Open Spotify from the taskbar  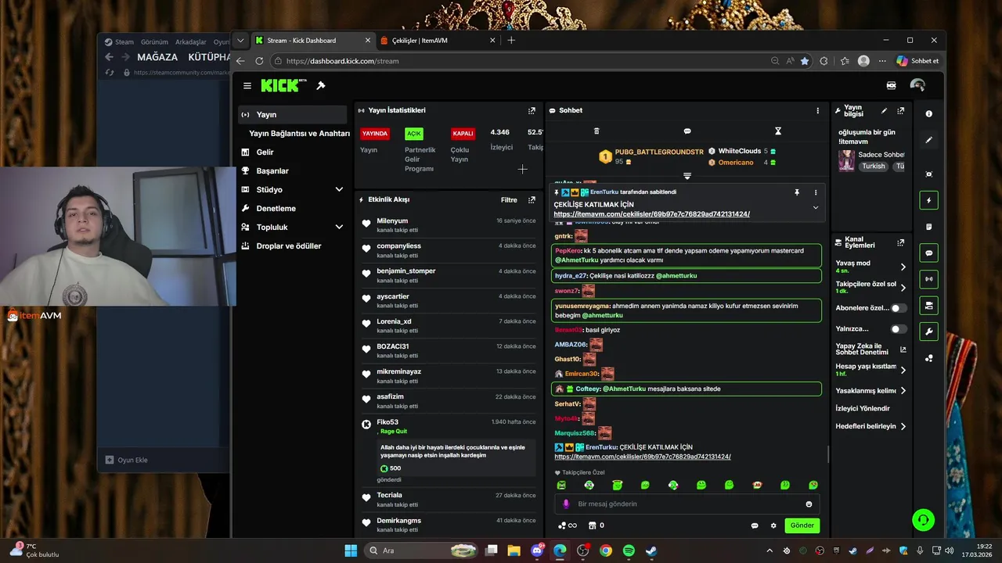pos(629,550)
